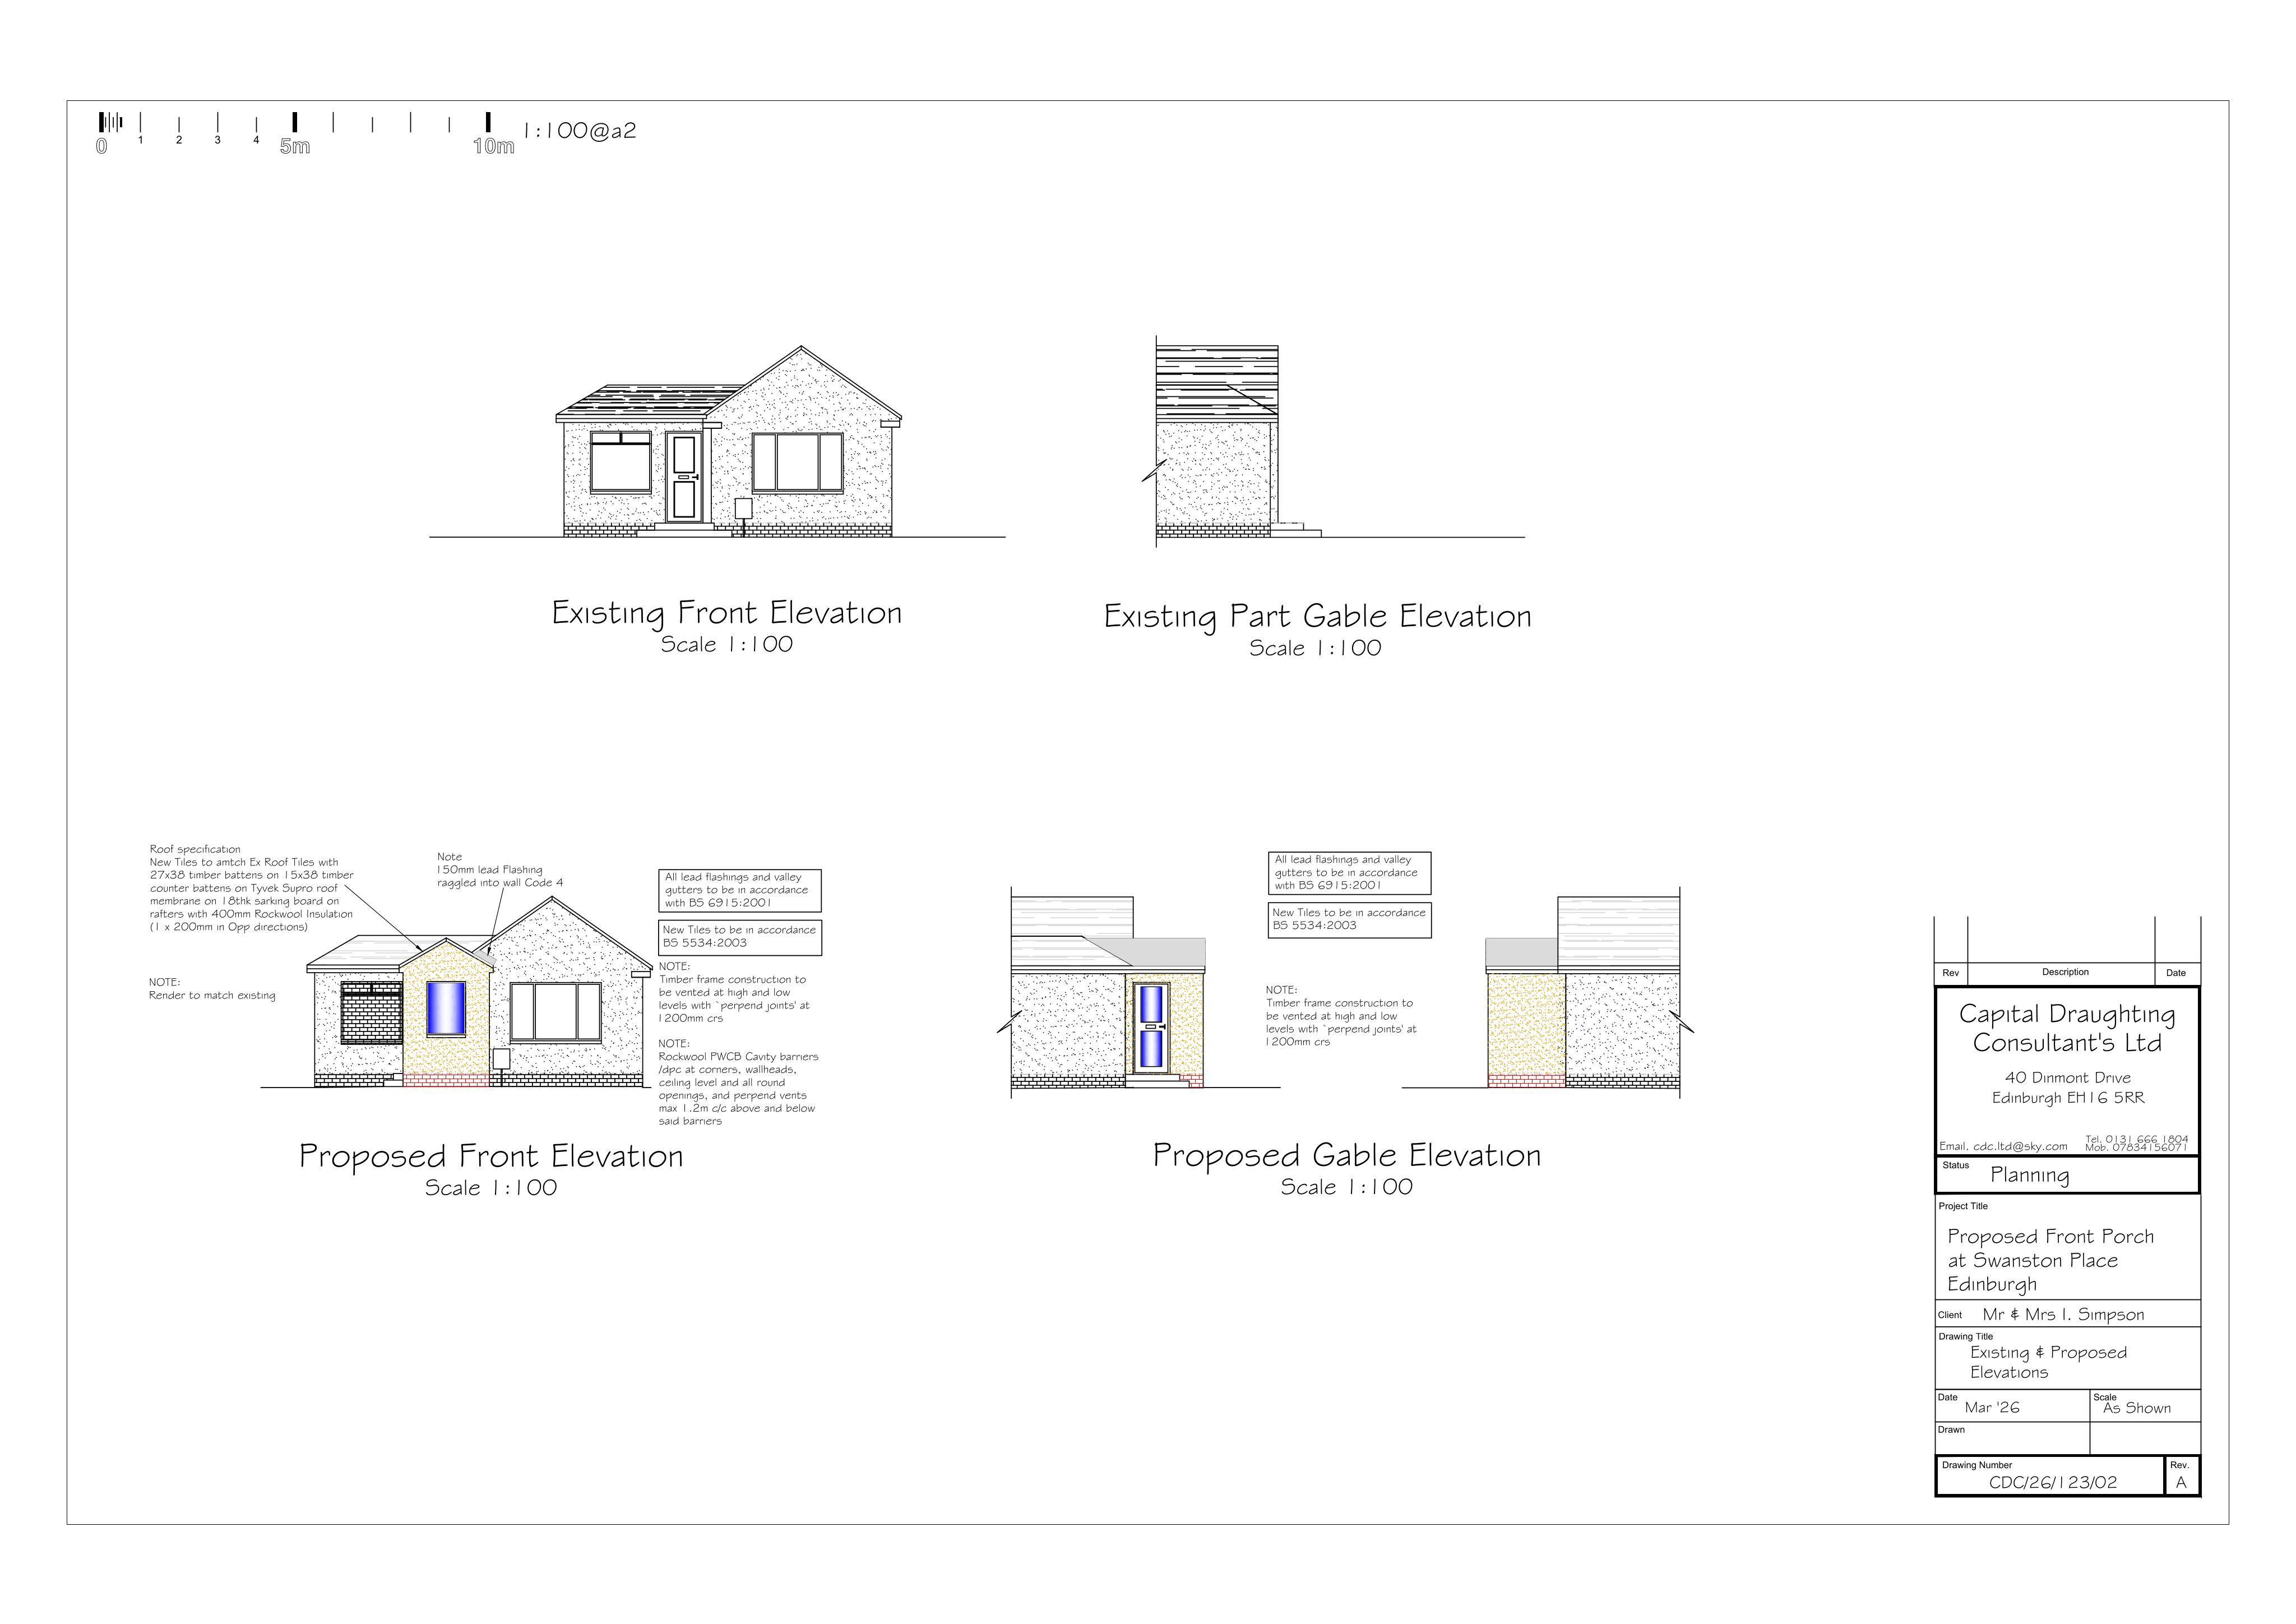The image size is (2296, 1624).
Task: Click the Proposed Gable Elevation title
Action: click(1346, 1155)
